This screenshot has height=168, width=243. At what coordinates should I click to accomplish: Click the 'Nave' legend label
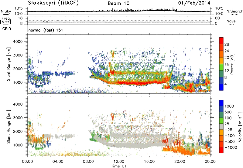click(231, 21)
